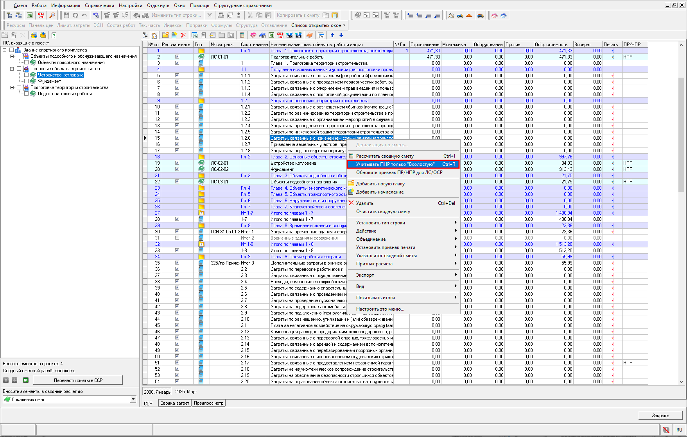Toggle Рассчитывать checkbox in row 5
The image size is (687, 437).
tap(177, 76)
